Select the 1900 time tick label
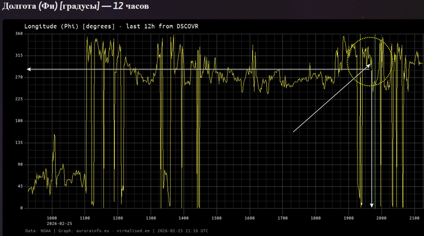424x236 pixels. pyautogui.click(x=348, y=218)
